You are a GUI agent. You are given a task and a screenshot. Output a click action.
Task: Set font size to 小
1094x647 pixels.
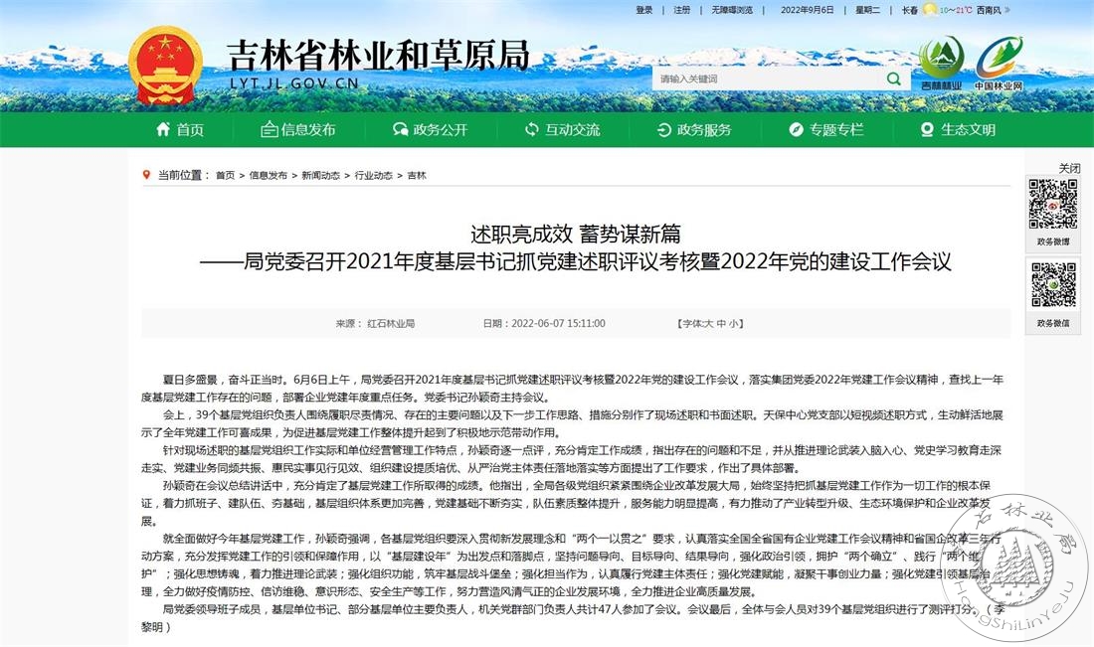point(733,324)
